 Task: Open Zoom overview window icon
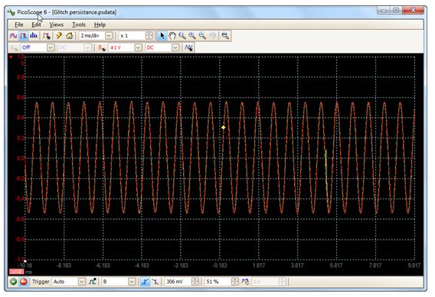click(225, 36)
